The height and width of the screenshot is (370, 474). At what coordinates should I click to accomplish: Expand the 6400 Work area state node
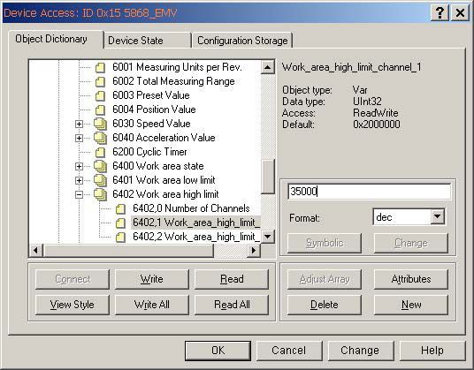(x=79, y=166)
